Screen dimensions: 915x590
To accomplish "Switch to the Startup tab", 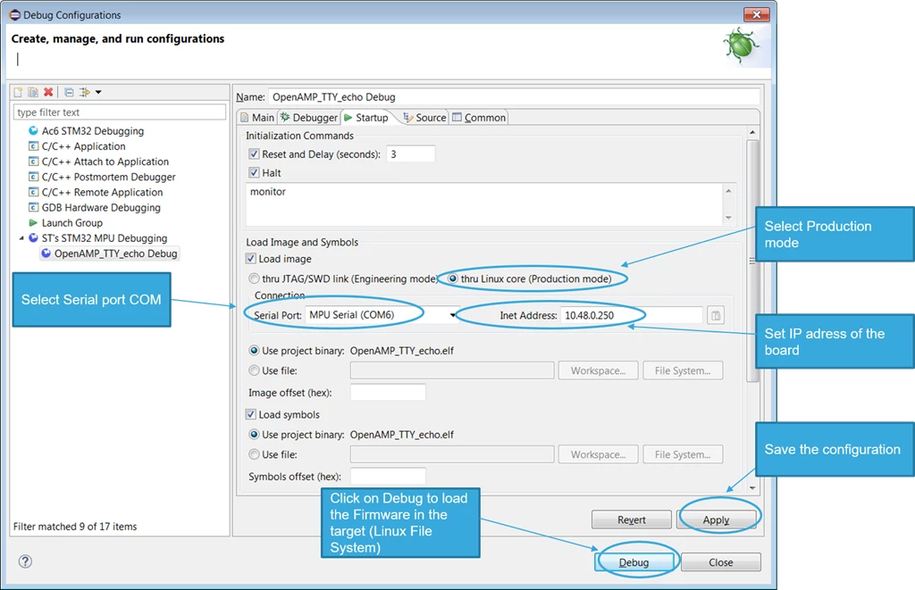I will (366, 117).
